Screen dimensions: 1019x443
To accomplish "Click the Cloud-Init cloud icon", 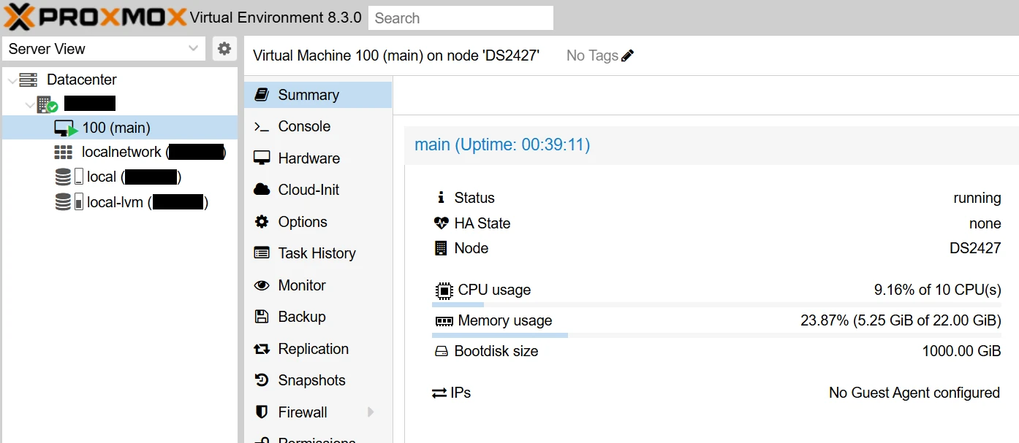I will (262, 190).
